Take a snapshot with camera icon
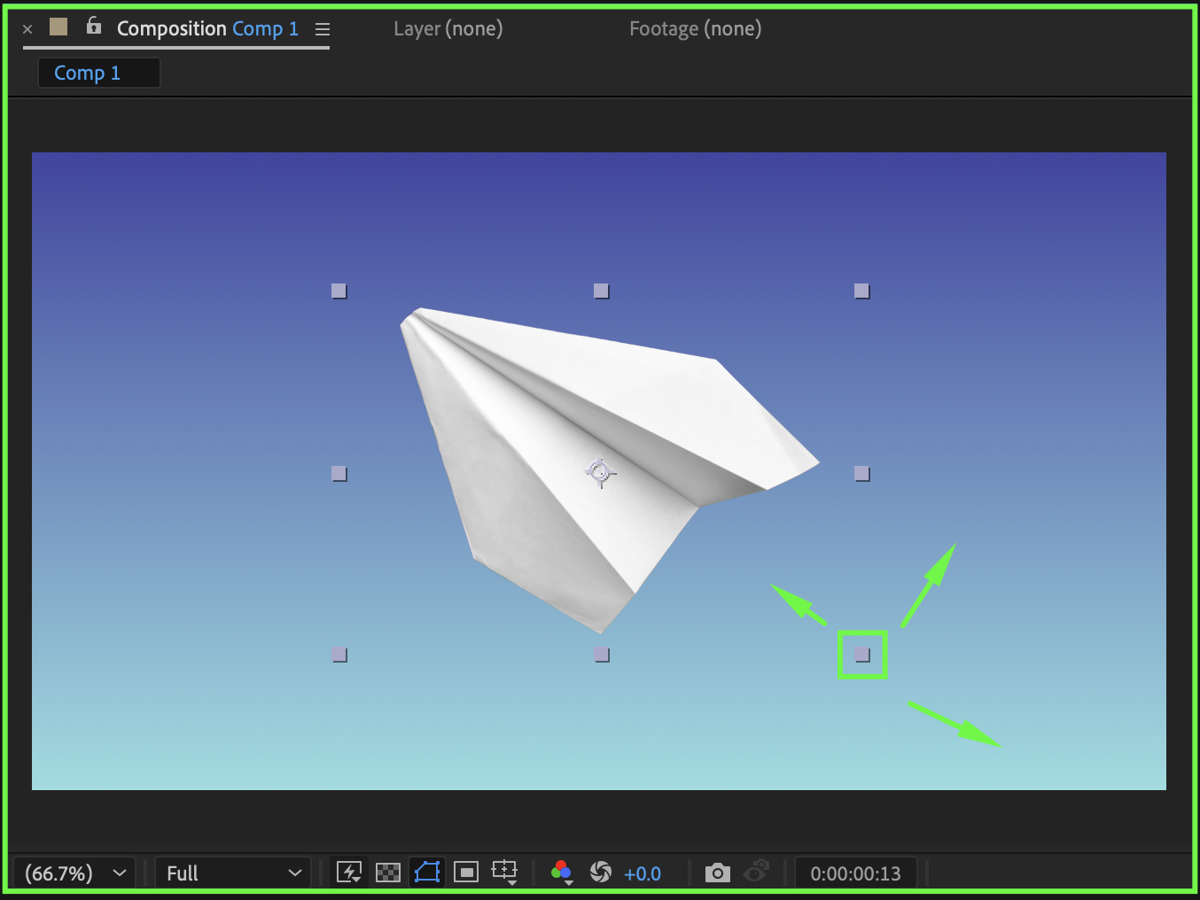The height and width of the screenshot is (900, 1200). click(x=717, y=873)
